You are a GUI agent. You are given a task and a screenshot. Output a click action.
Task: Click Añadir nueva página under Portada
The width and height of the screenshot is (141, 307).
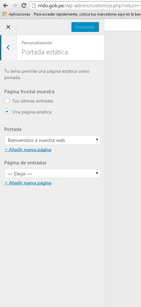pyautogui.click(x=28, y=150)
